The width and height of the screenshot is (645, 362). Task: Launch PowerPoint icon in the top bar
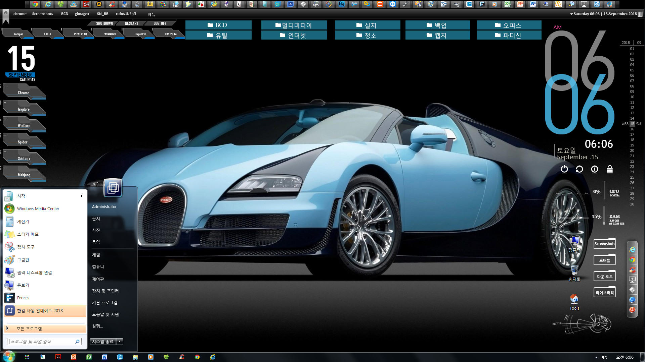point(520,4)
